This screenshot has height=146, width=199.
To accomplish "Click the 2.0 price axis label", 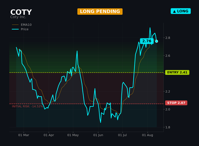I will click(x=168, y=109).
